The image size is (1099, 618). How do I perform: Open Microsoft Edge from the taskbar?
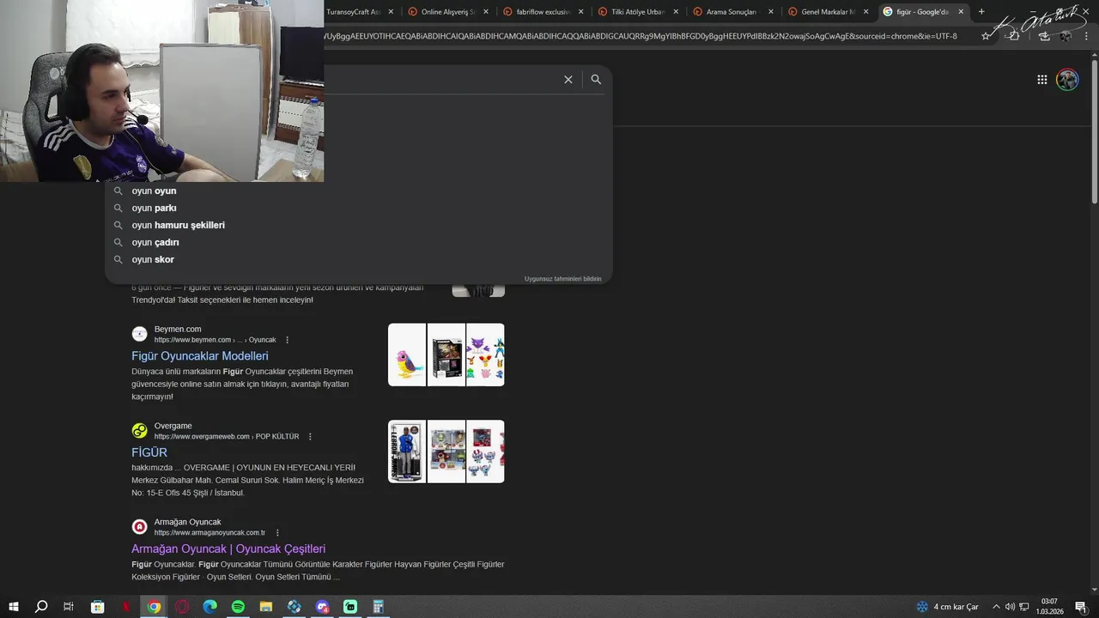click(210, 607)
